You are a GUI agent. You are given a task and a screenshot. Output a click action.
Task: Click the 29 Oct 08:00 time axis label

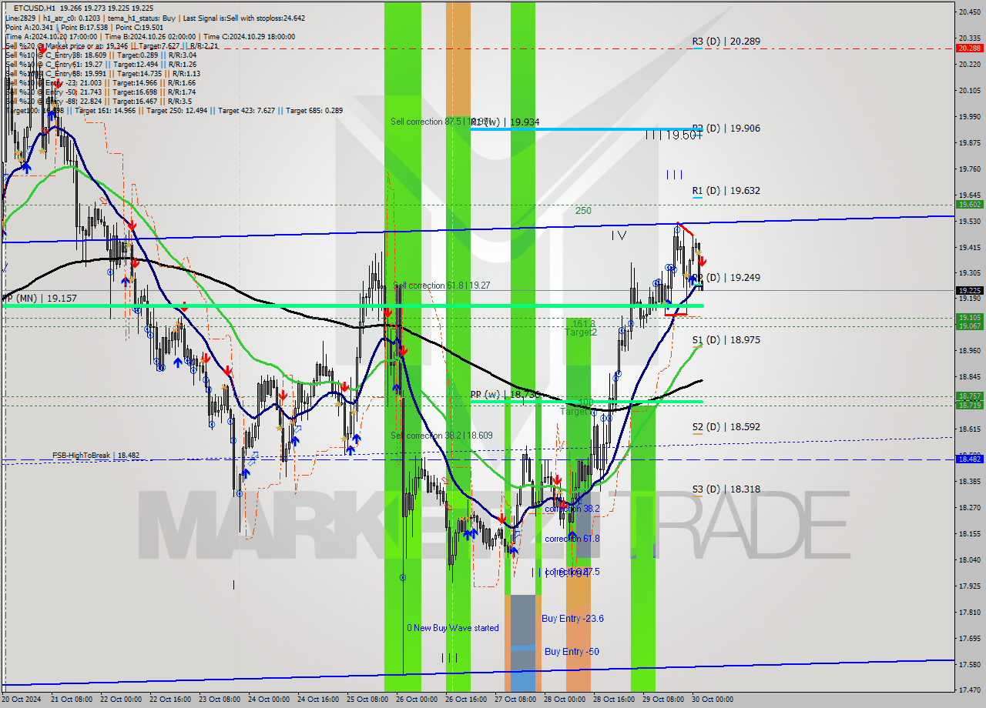[x=662, y=700]
